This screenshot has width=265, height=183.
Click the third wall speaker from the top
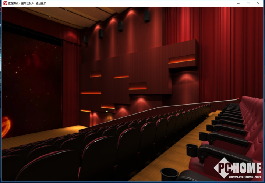(101, 34)
